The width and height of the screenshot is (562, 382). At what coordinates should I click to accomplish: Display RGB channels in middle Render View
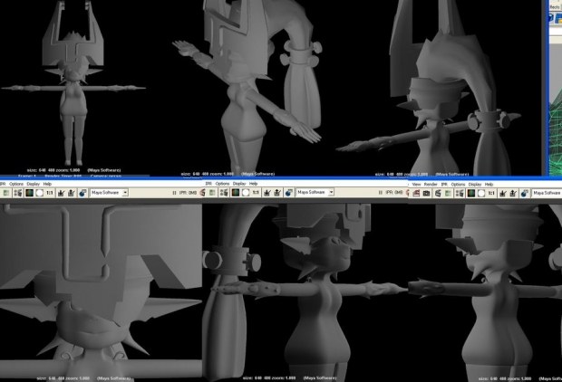tap(236, 193)
